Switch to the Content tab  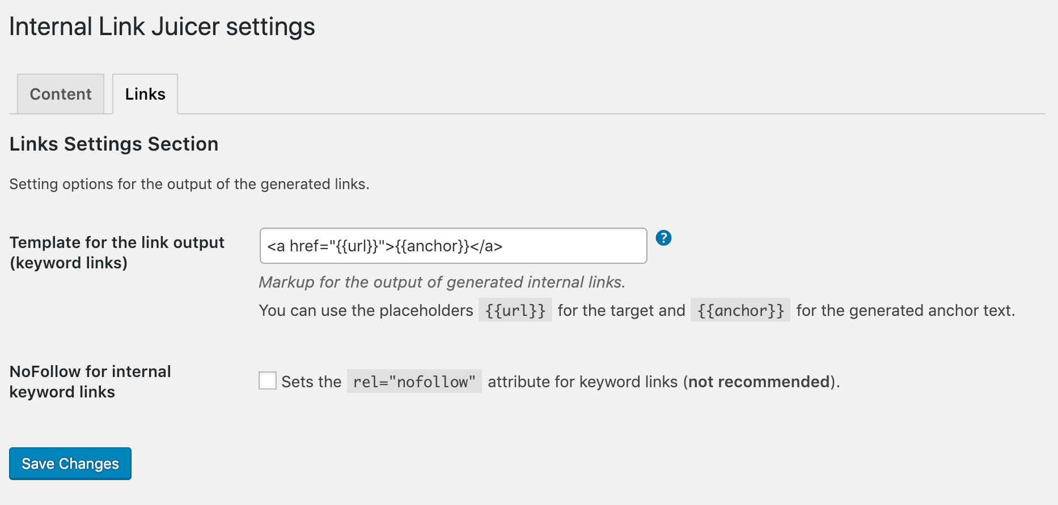(x=61, y=94)
